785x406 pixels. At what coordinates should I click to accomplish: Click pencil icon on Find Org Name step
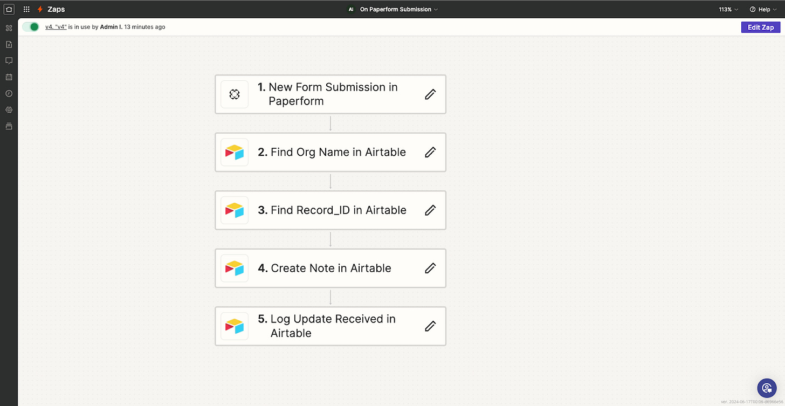tap(430, 152)
